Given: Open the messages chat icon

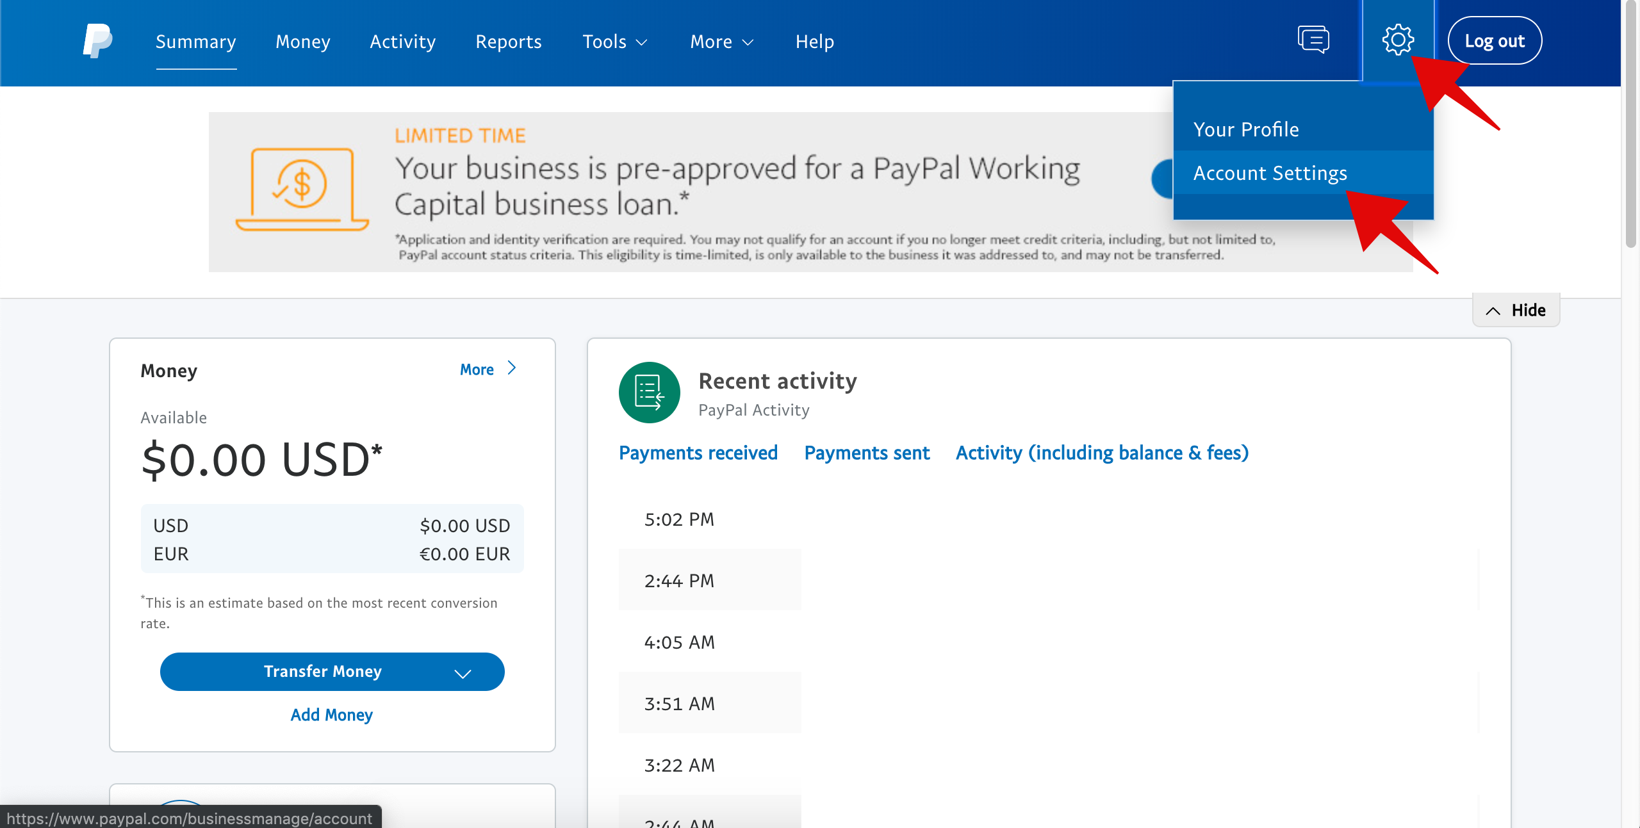Looking at the screenshot, I should (1313, 40).
